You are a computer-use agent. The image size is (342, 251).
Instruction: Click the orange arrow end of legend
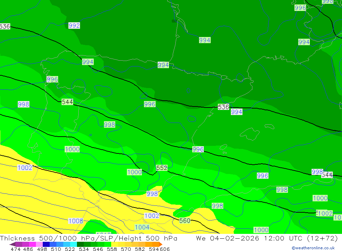coord(161,244)
